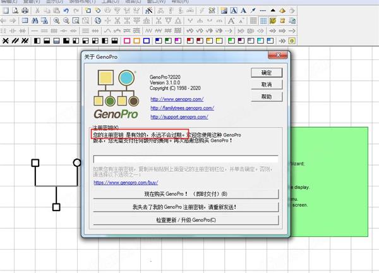Click the double arrow icon on bottom toolbar
The height and width of the screenshot is (273, 379).
282,41
